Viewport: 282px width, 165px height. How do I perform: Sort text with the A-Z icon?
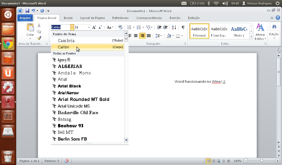[x=174, y=27]
